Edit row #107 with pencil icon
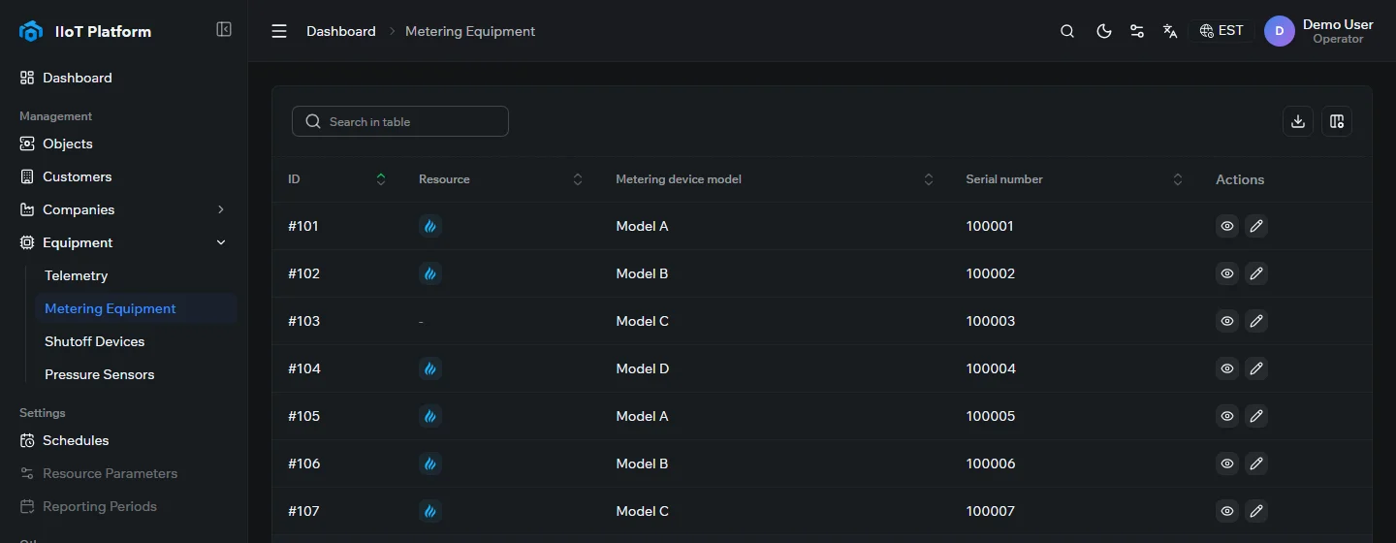The width and height of the screenshot is (1396, 543). pyautogui.click(x=1256, y=511)
